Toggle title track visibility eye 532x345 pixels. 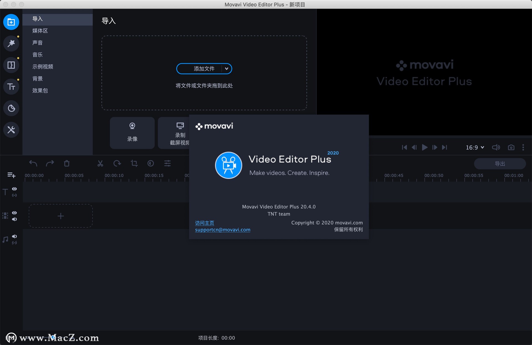14,189
